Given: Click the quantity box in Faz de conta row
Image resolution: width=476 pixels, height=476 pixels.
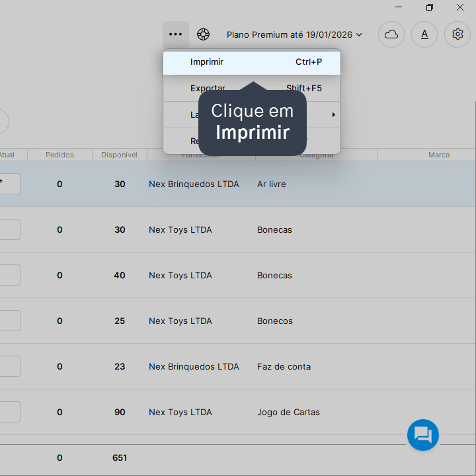Looking at the screenshot, I should pos(10,366).
